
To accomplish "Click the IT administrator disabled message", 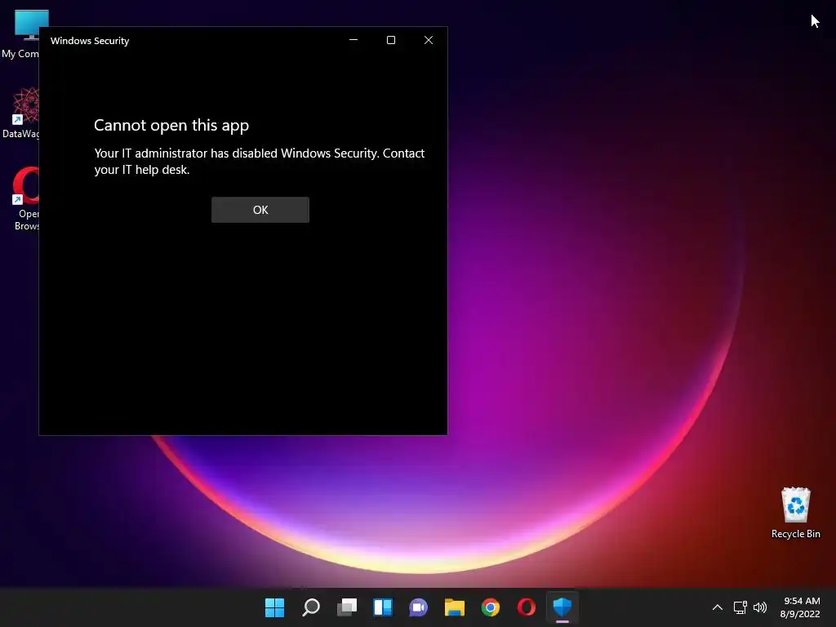I will [259, 161].
